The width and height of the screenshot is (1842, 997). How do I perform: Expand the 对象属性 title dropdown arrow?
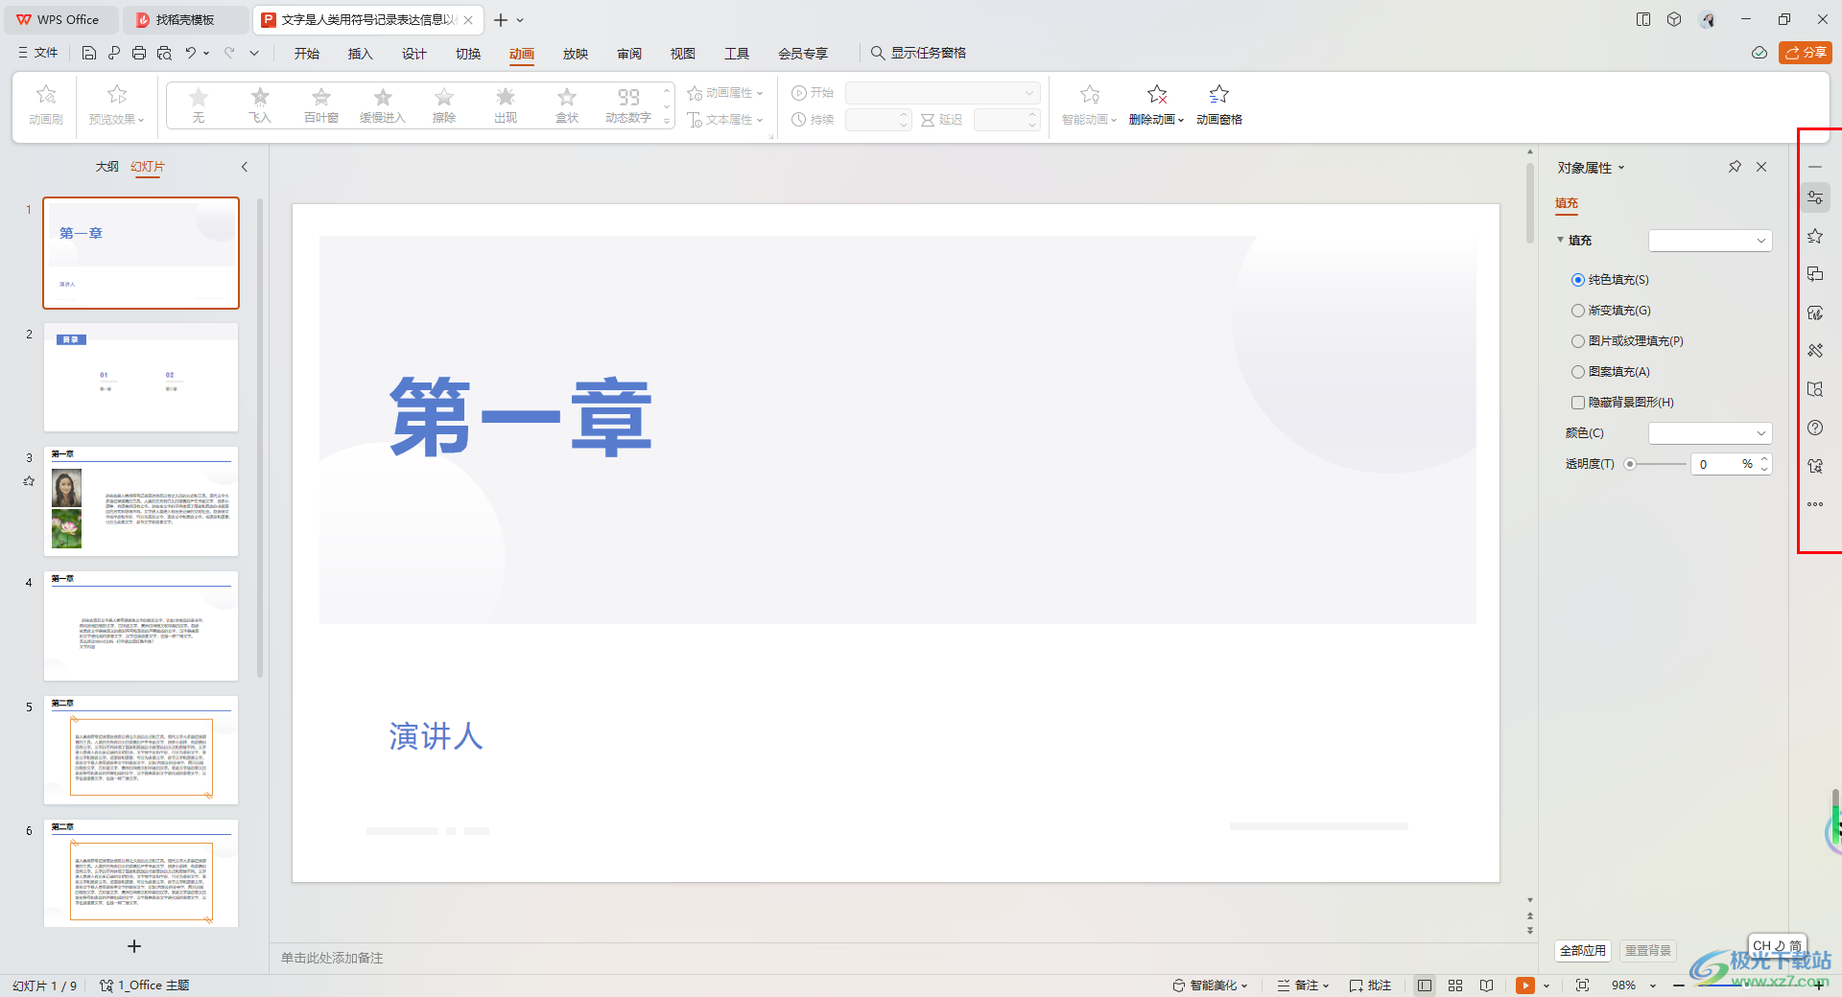pyautogui.click(x=1622, y=168)
